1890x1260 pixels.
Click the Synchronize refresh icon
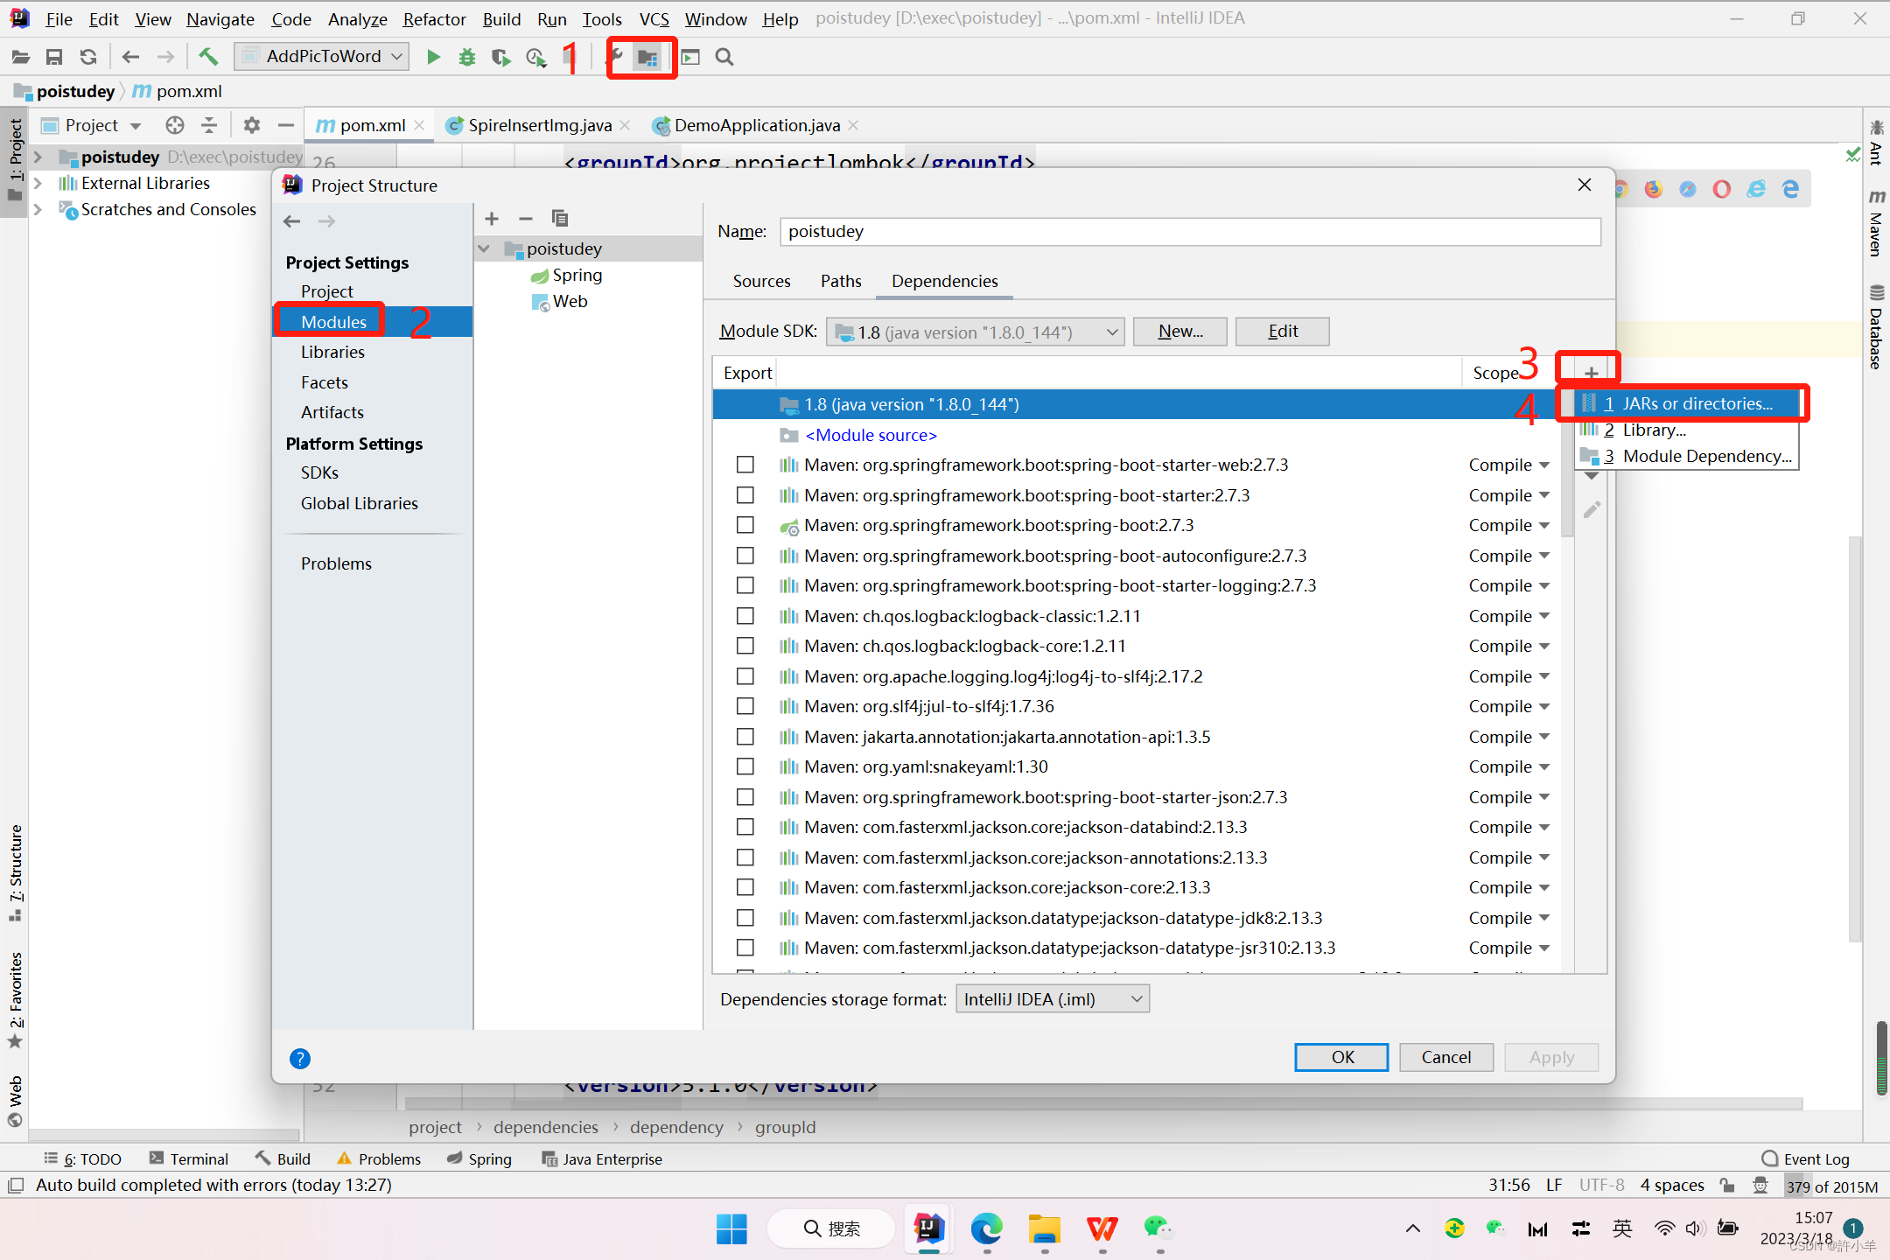88,57
